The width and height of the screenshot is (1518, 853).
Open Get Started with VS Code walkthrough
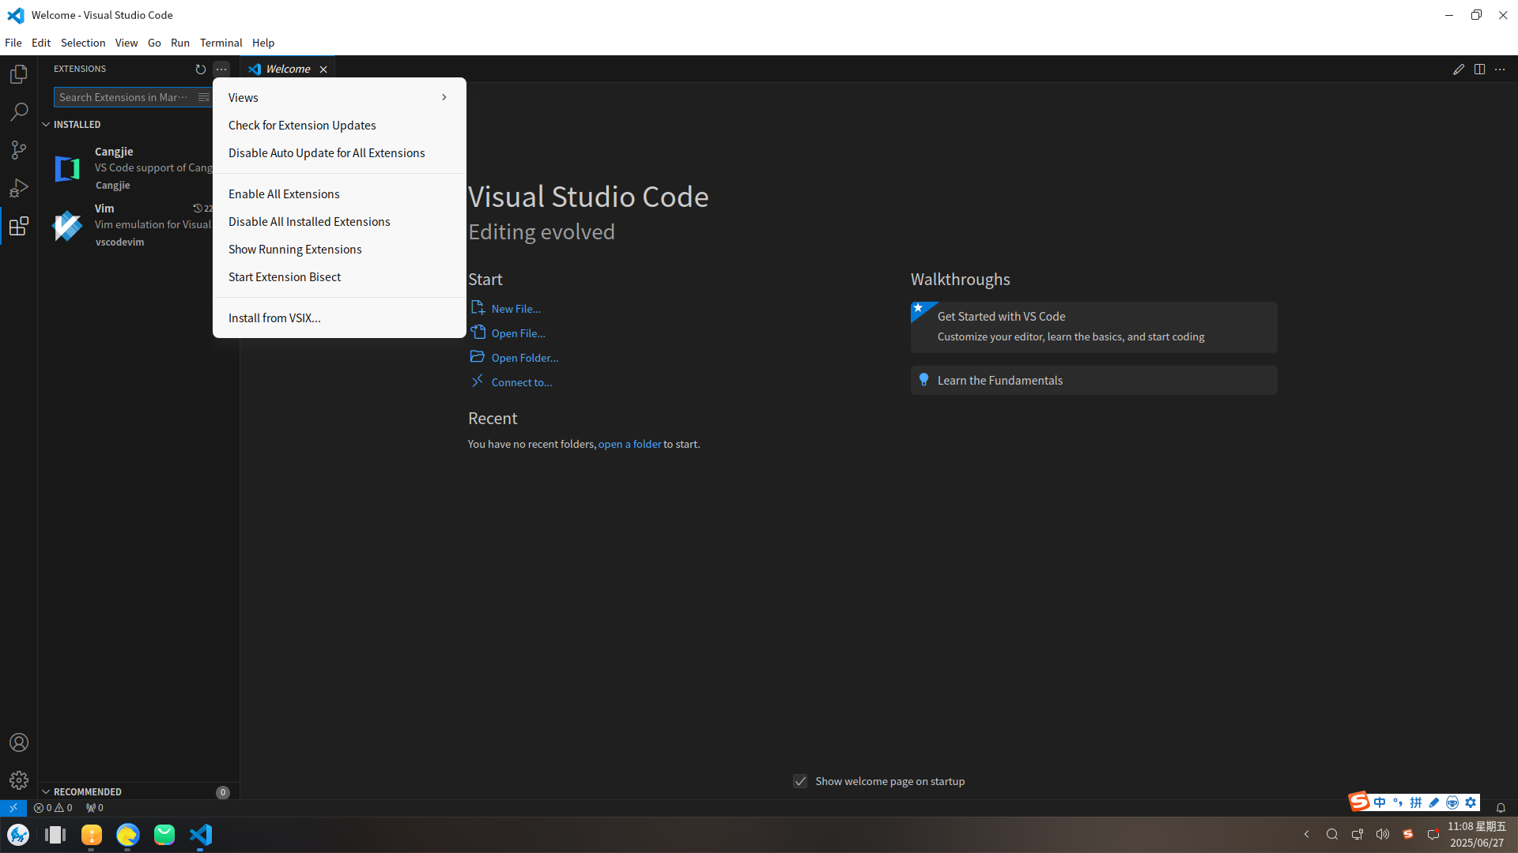click(x=1093, y=326)
